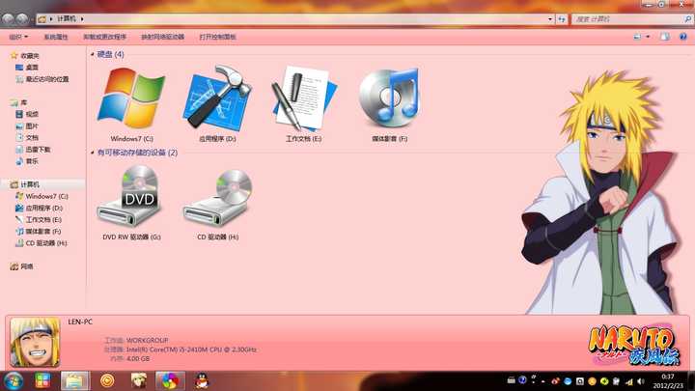Select the CD 驱动器 (H:) drive icon

pyautogui.click(x=217, y=198)
